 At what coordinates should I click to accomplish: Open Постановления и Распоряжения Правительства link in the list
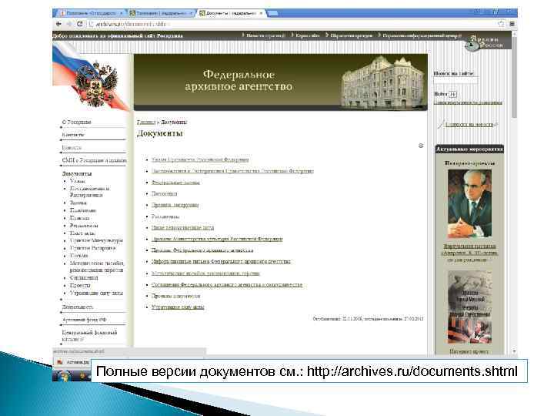coord(232,171)
